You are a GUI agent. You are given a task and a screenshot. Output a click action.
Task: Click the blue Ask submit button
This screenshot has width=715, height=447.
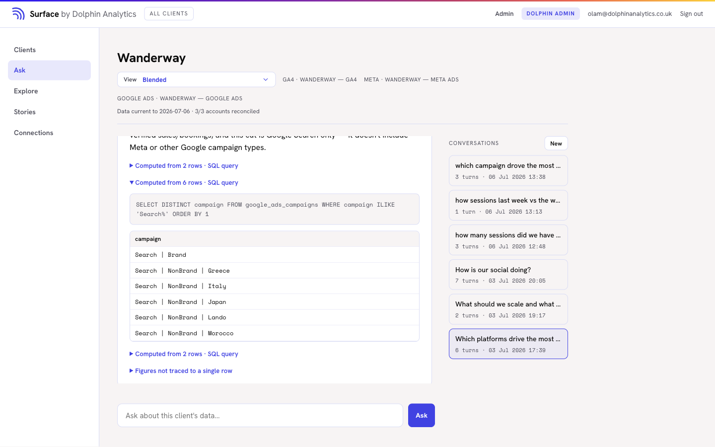422,415
